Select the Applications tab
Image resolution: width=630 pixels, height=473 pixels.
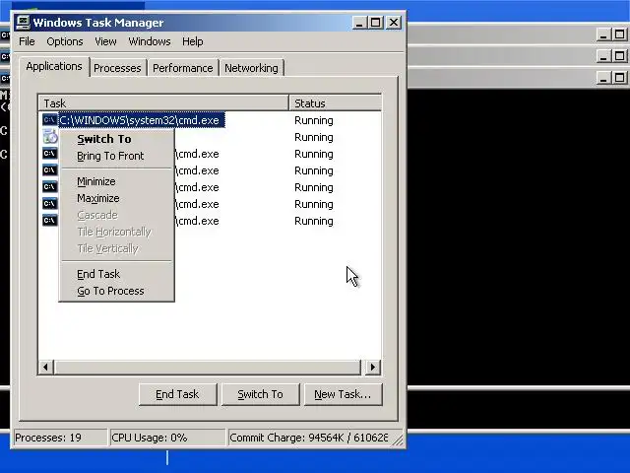pyautogui.click(x=54, y=66)
